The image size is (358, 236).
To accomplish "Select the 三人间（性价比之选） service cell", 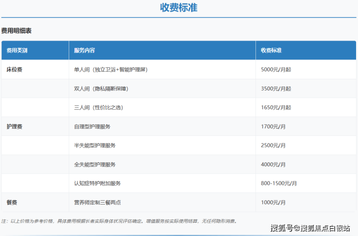I will point(98,107).
